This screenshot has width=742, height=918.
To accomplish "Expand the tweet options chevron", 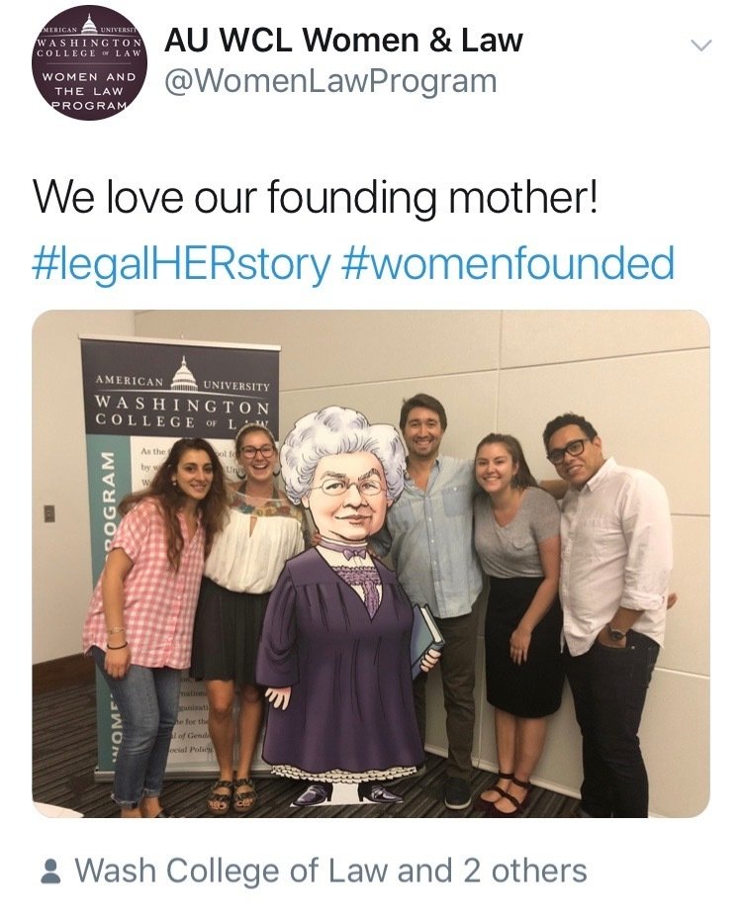I will coord(700,46).
